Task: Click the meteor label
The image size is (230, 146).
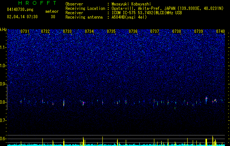Action: (52, 11)
